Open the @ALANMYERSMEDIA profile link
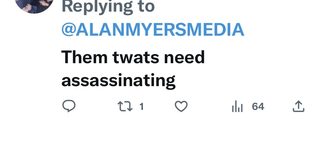The width and height of the screenshot is (319, 151). point(153,29)
